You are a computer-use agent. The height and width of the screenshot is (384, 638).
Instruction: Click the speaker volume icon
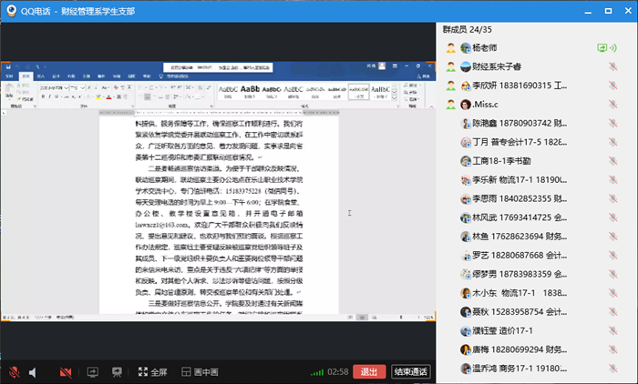[33, 372]
